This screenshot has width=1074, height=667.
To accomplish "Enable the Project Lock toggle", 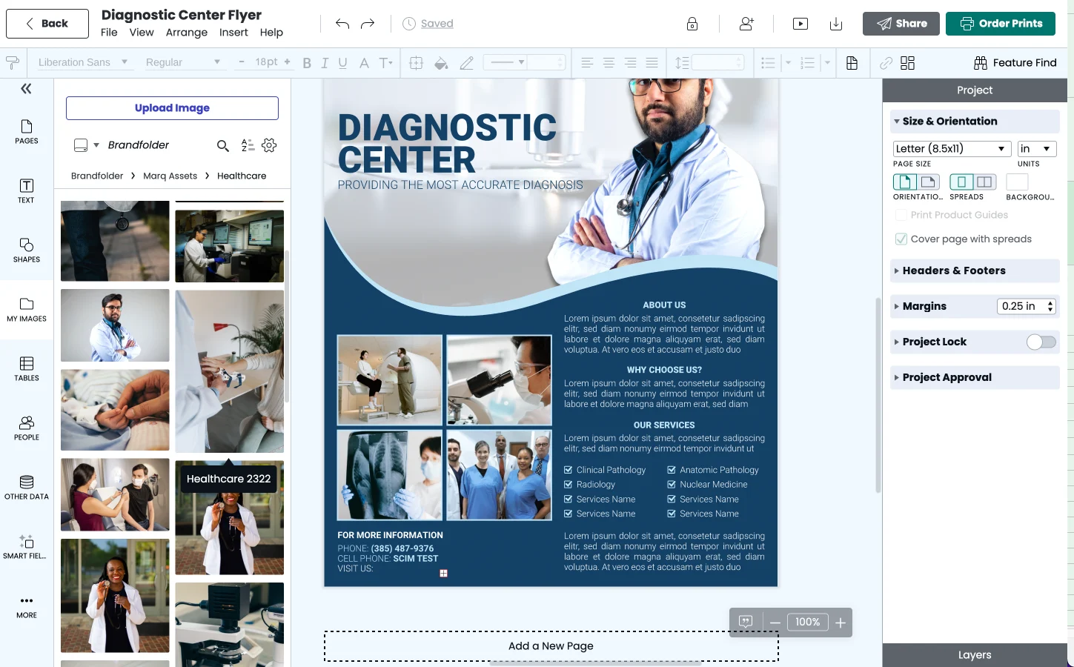I will (1041, 342).
